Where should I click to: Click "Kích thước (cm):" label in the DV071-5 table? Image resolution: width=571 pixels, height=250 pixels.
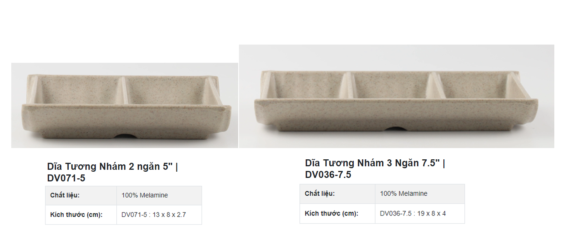point(76,215)
